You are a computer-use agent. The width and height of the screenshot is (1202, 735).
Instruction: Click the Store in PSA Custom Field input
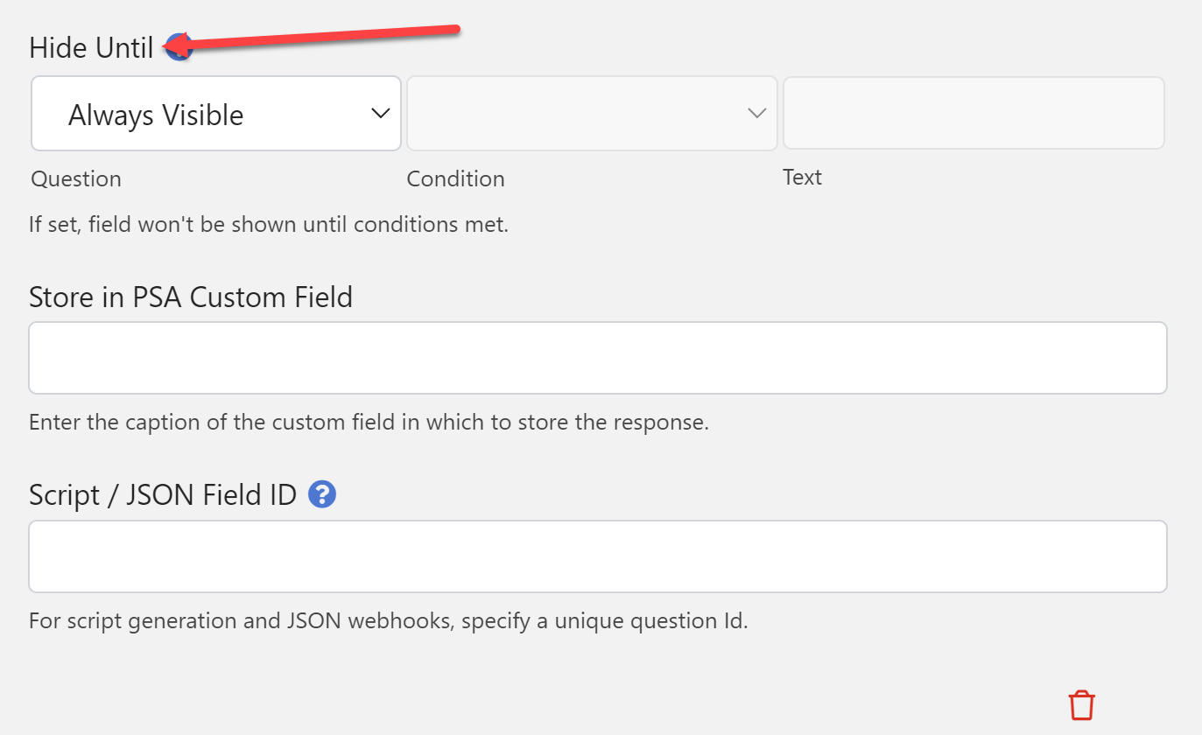click(598, 357)
